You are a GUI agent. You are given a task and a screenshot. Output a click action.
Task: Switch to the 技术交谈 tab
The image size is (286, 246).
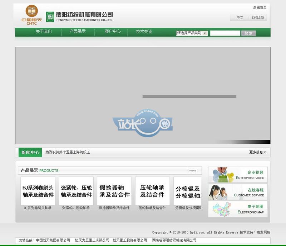[145, 32]
